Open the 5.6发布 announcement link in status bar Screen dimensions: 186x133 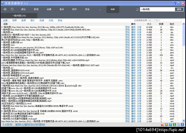[24, 125]
